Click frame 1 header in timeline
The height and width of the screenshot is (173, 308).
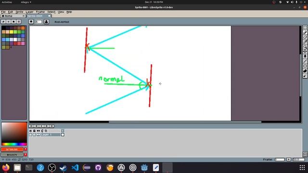point(63,131)
